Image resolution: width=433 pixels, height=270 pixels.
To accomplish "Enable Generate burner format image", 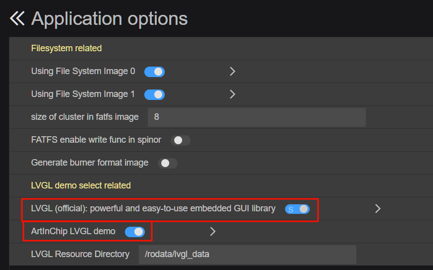I will [x=168, y=163].
